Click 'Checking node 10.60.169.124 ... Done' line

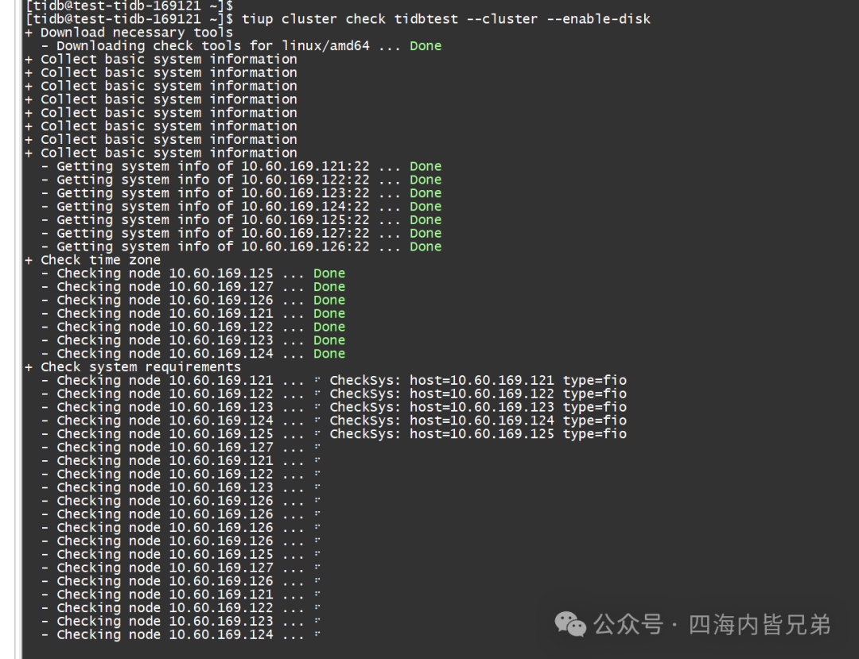192,354
